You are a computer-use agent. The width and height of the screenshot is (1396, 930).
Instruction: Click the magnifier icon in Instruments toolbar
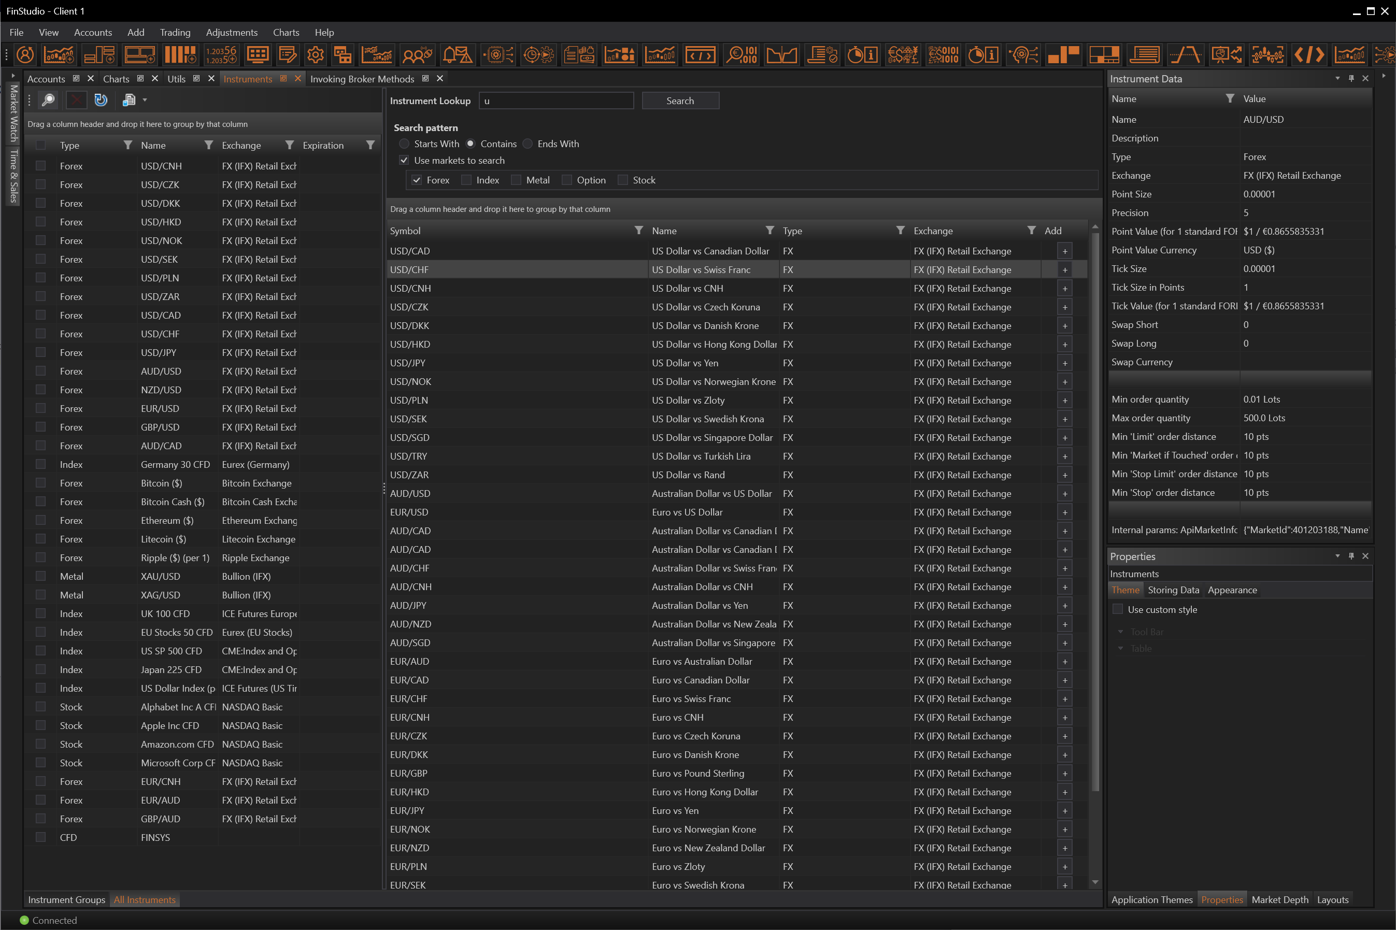click(x=49, y=100)
